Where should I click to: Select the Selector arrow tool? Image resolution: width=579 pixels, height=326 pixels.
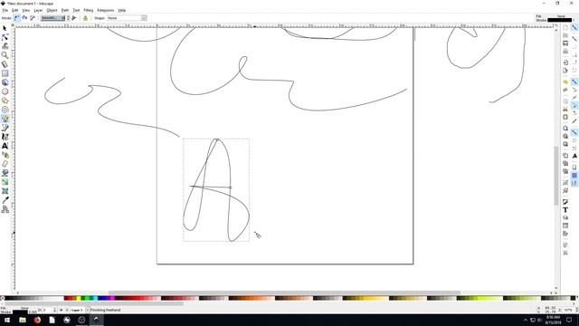pos(5,28)
